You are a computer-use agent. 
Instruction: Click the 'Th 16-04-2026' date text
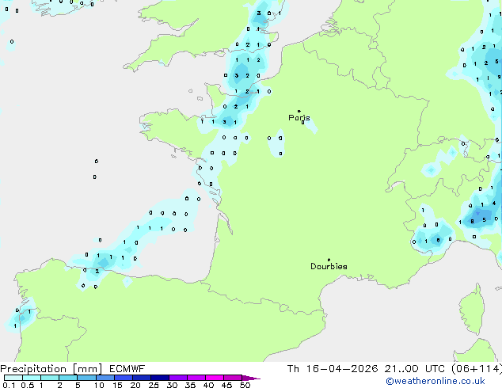[x=333, y=369]
